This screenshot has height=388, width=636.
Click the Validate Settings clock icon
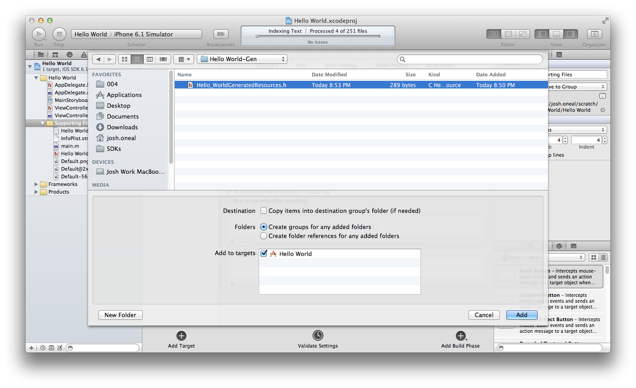click(x=318, y=335)
